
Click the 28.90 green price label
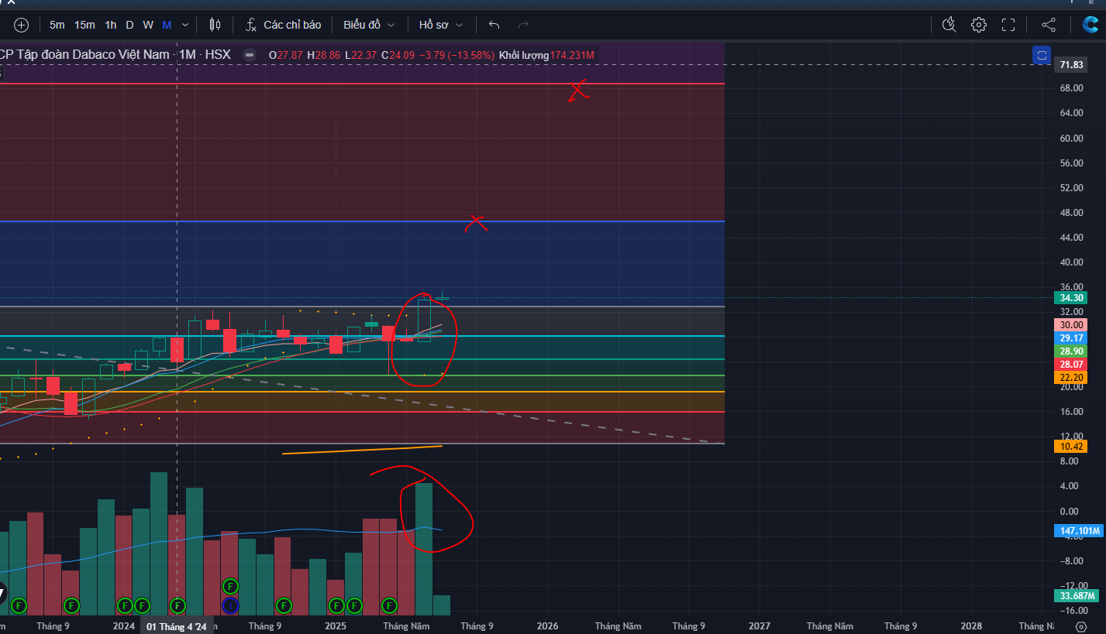click(x=1072, y=351)
